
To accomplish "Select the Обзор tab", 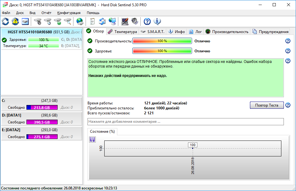I will point(95,31).
